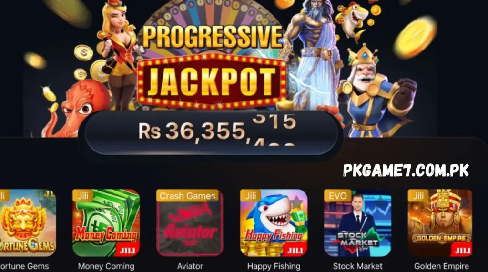This screenshot has width=488, height=272.
Task: Click the Jili tag on Money Coming
Action: coord(83,196)
